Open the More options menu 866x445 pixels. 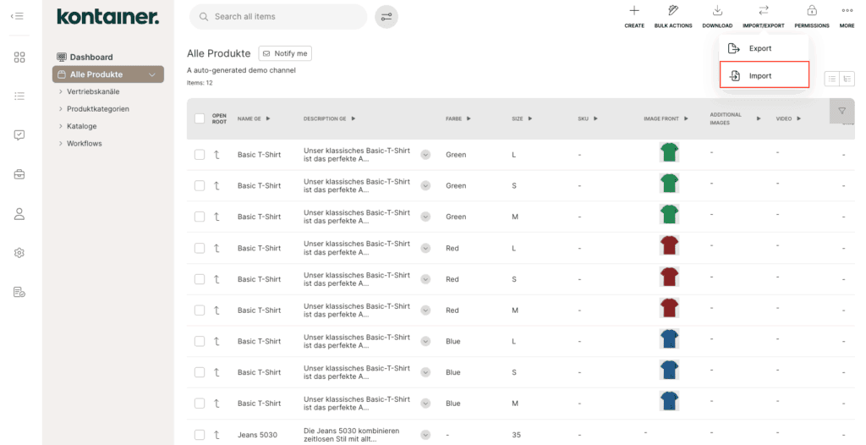click(x=847, y=12)
